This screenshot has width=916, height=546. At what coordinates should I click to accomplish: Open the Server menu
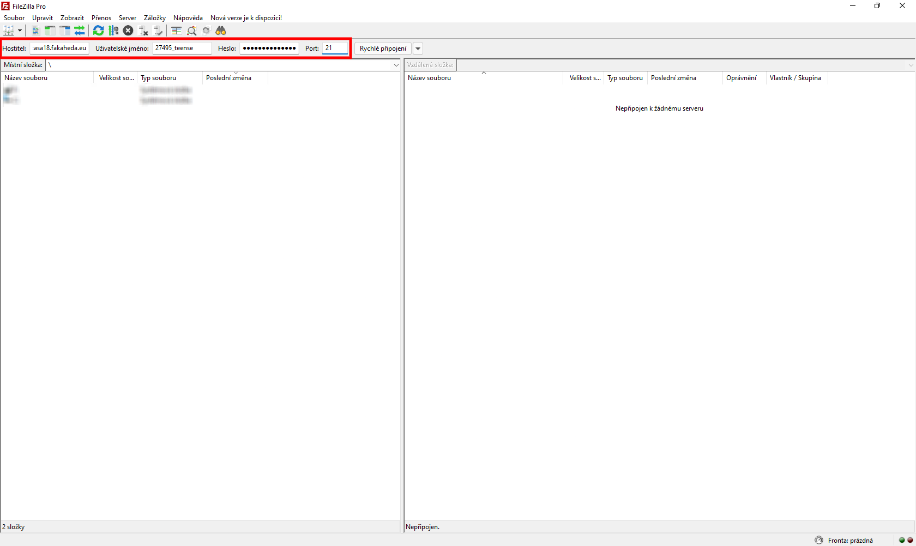pos(128,18)
